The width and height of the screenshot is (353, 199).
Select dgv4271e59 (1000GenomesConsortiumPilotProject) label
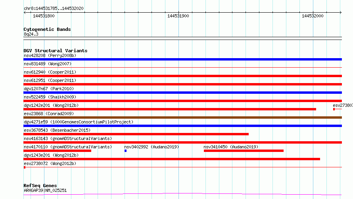79,122
